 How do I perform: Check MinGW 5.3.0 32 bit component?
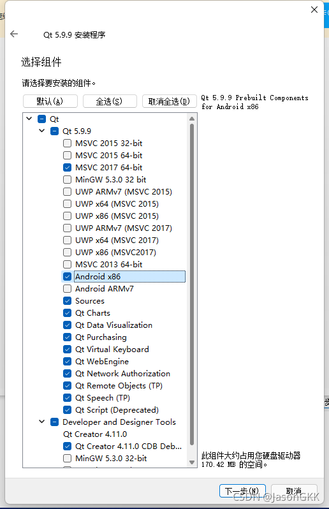[x=67, y=179]
